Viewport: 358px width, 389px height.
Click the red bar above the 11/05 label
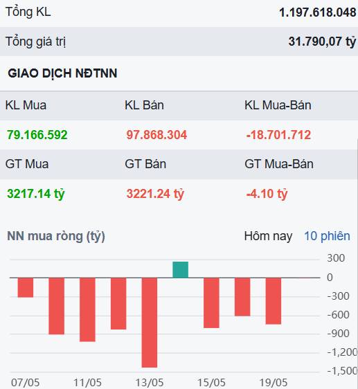[x=87, y=309]
